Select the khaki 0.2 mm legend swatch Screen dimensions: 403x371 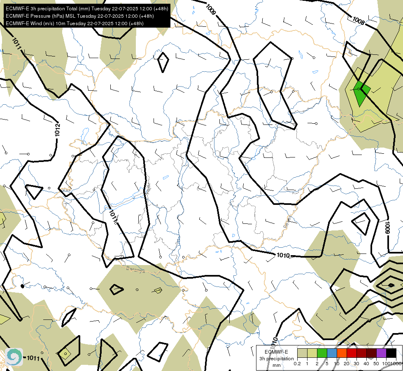(302, 353)
